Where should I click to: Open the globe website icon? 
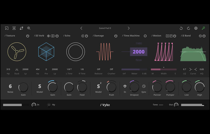pos(196,28)
